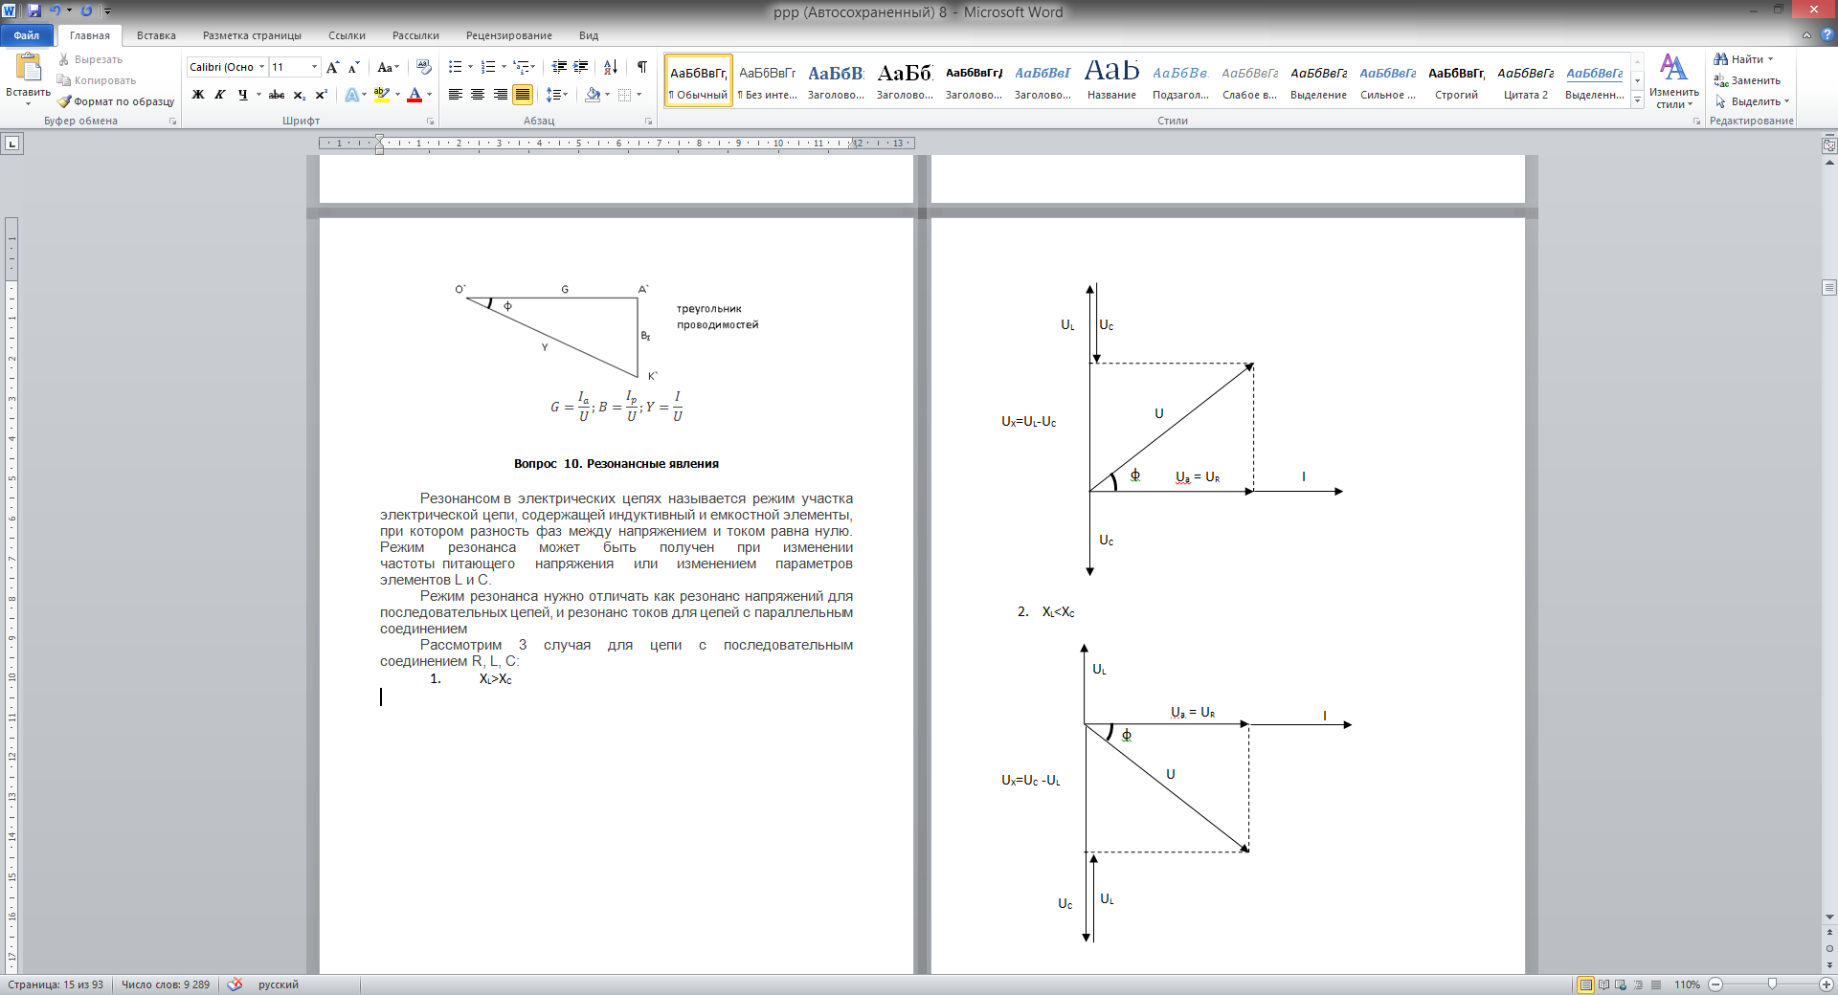
Task: Open the Calibri font name dropdown
Action: click(x=261, y=67)
